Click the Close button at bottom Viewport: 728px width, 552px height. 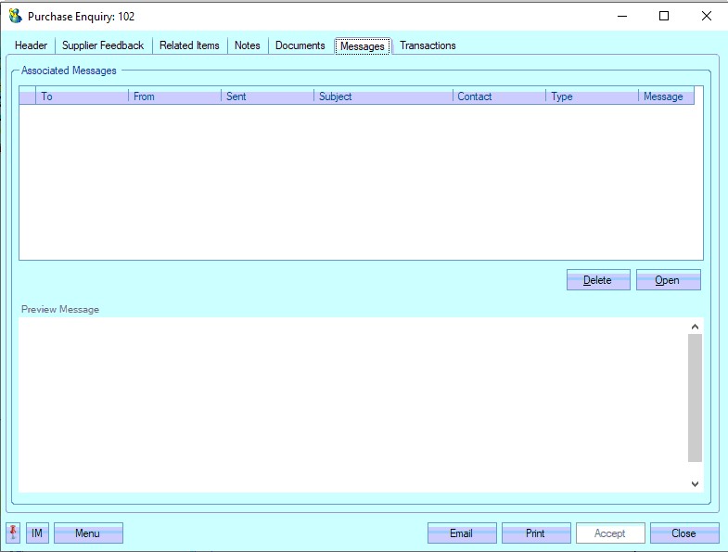coord(684,533)
